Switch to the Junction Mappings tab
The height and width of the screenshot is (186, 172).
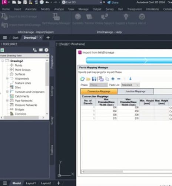[135, 92]
